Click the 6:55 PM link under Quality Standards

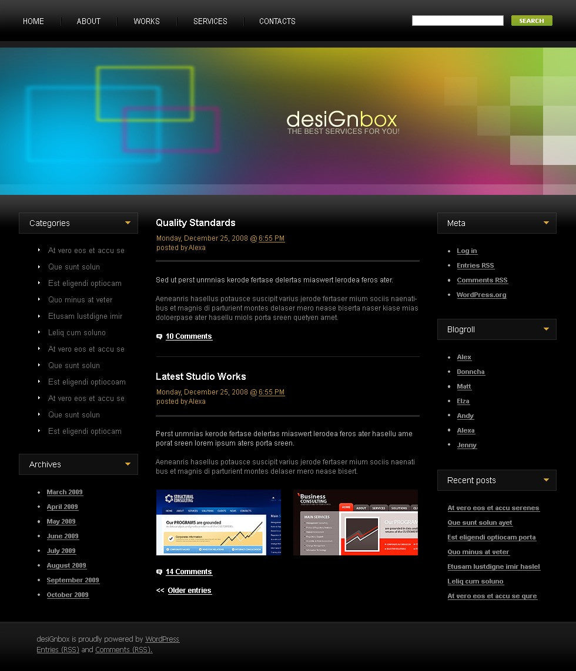(x=272, y=238)
